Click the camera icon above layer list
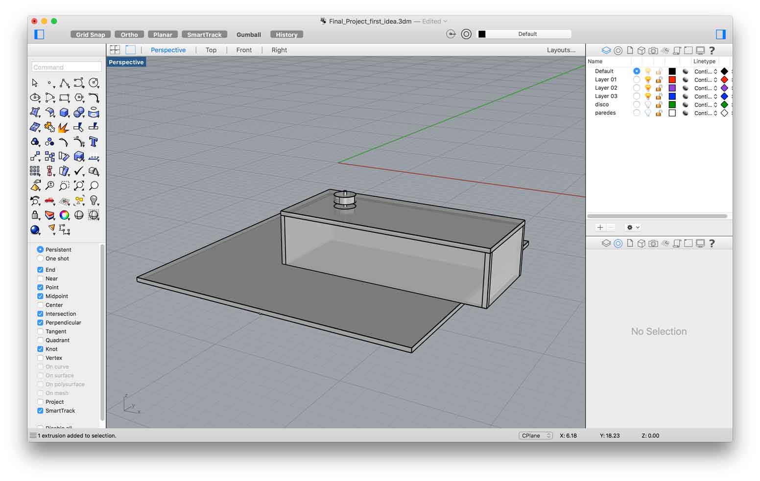 [x=653, y=50]
